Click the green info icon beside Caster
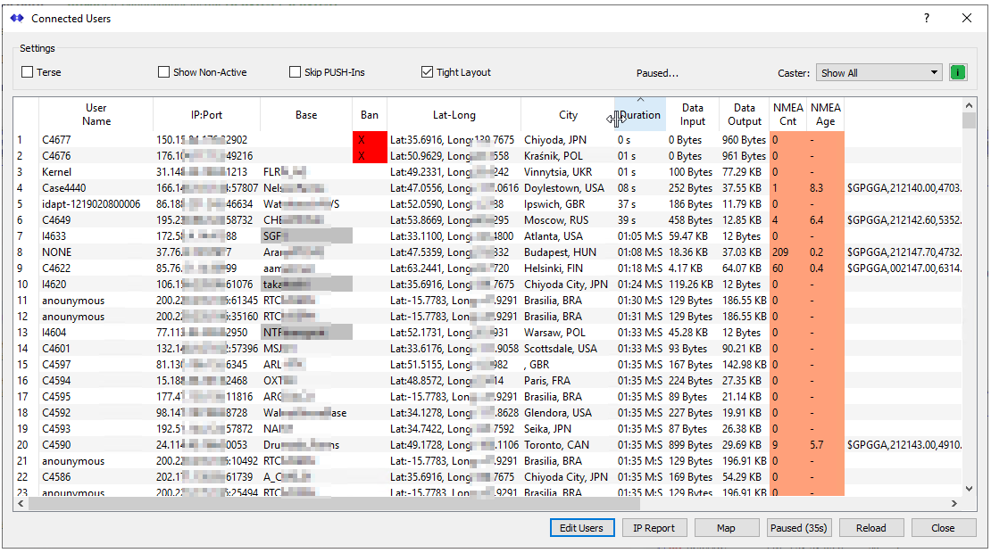 click(958, 73)
